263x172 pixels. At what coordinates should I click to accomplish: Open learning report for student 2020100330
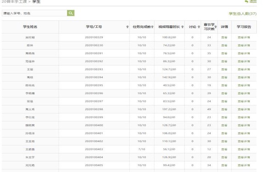click(244, 45)
